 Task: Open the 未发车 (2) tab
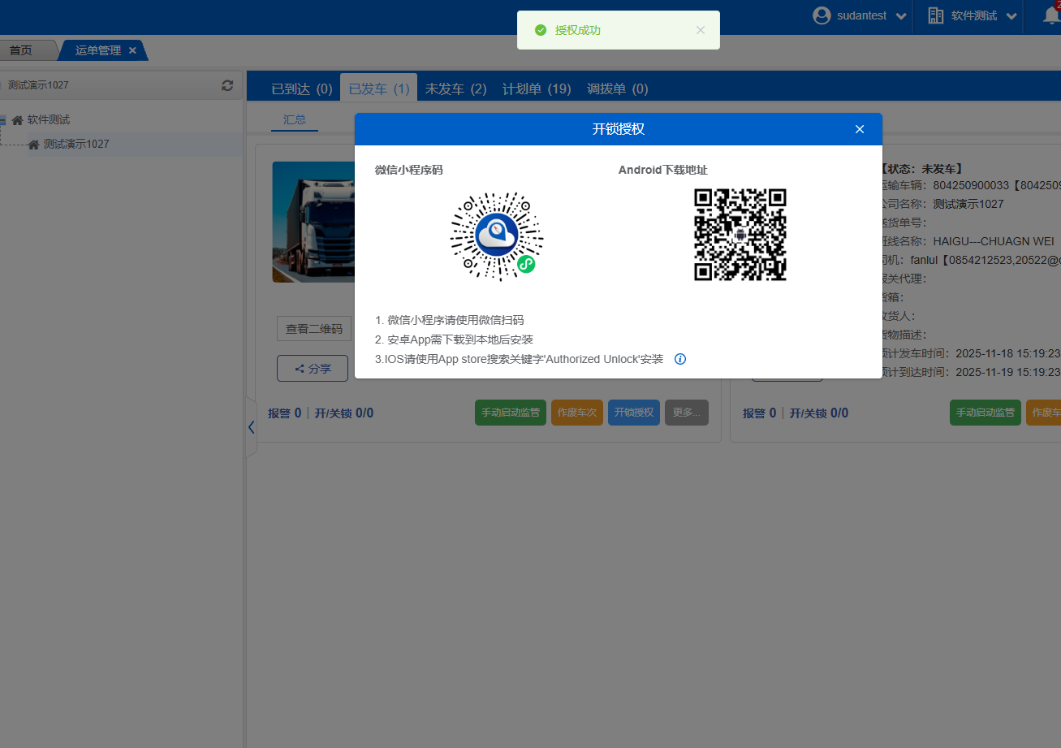[x=455, y=89]
